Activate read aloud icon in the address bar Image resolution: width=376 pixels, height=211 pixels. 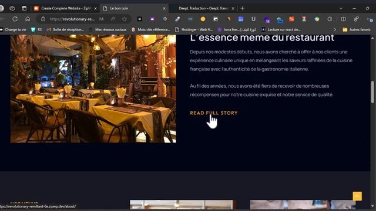pos(113,19)
